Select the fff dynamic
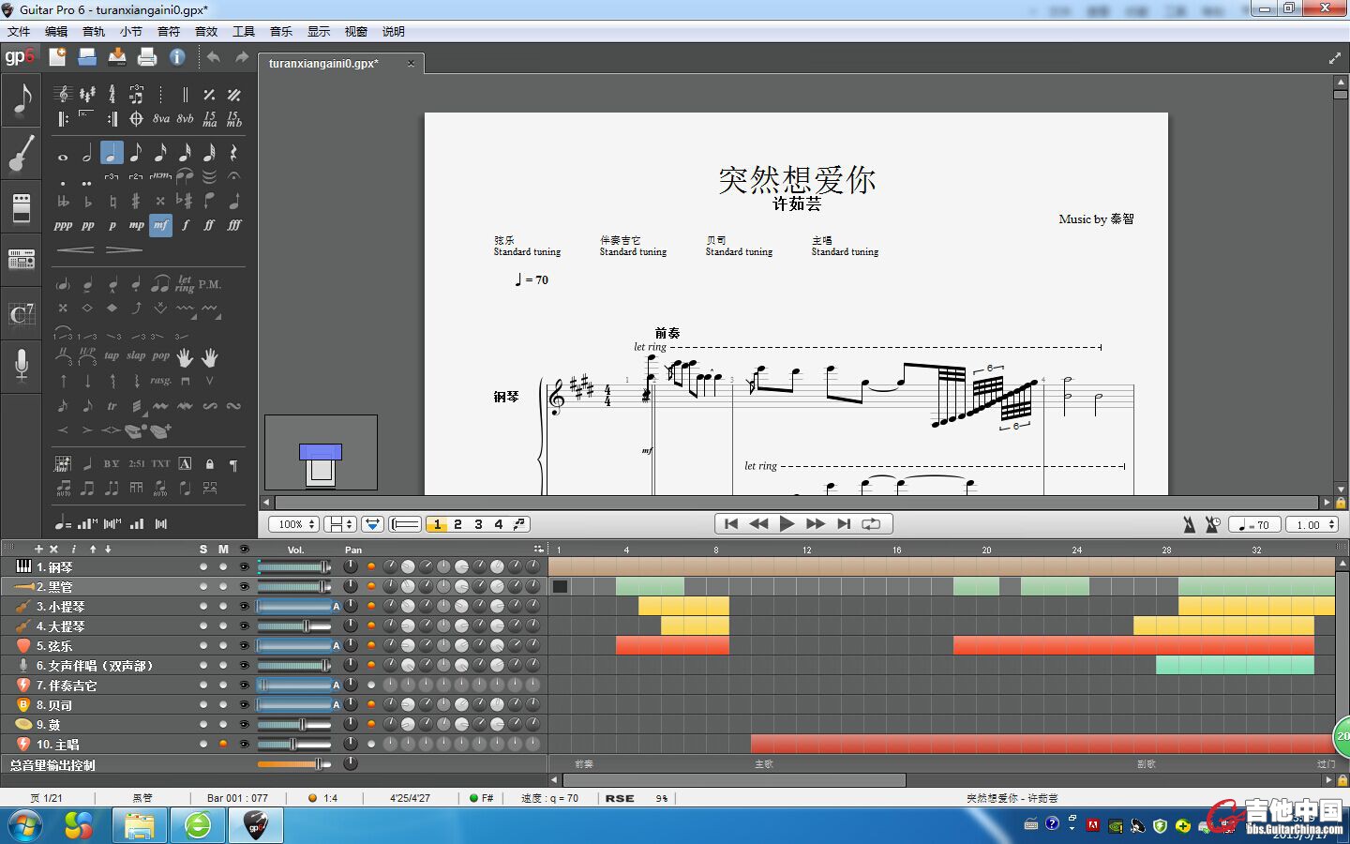This screenshot has width=1350, height=844. tap(234, 225)
